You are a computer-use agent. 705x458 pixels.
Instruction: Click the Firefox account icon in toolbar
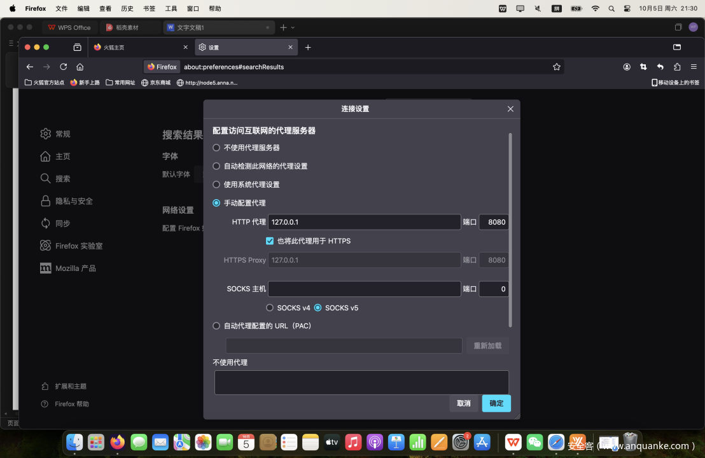(x=627, y=67)
